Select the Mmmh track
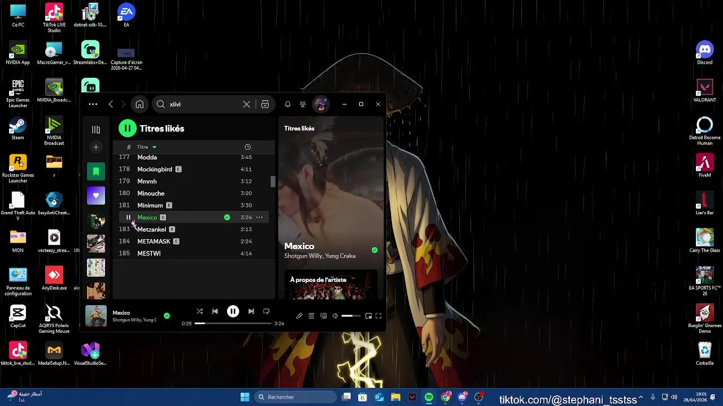This screenshot has width=723, height=406. coord(193,182)
